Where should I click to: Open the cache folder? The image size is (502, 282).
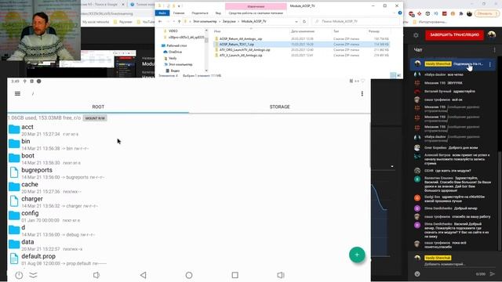pos(189,187)
